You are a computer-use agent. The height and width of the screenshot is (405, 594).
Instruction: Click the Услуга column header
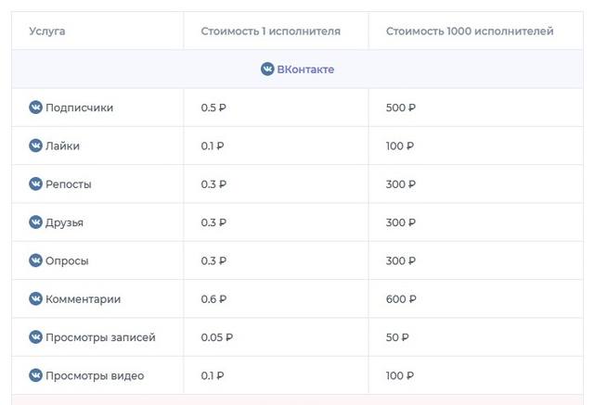(x=47, y=32)
